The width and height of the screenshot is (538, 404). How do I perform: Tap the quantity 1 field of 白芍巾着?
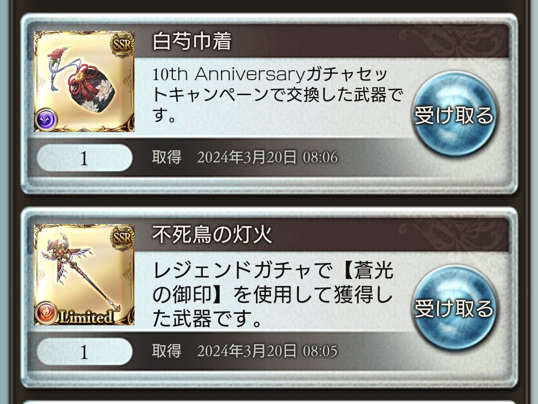click(x=84, y=158)
